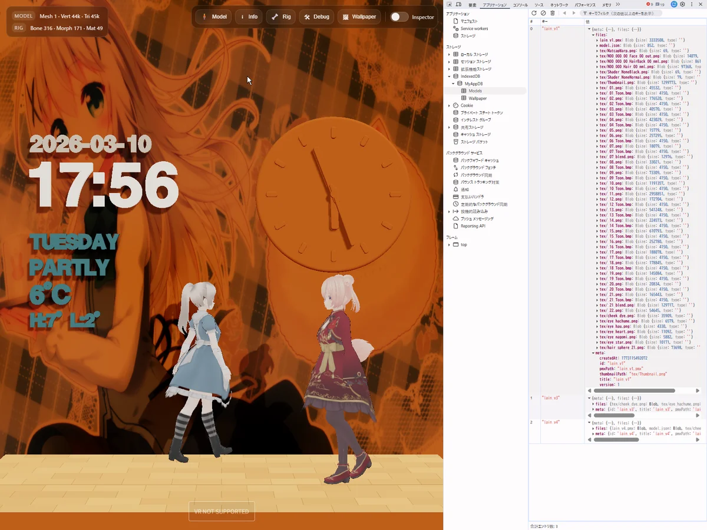This screenshot has width=707, height=530.
Task: Open the Rig panel button
Action: pos(280,17)
